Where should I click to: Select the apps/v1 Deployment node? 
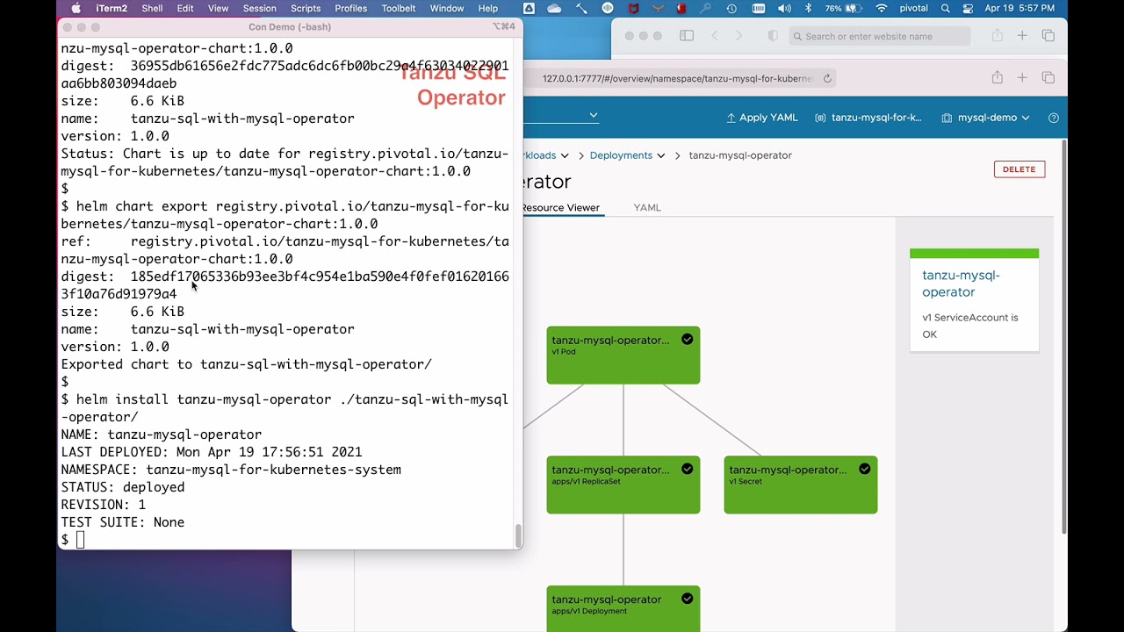[623, 608]
